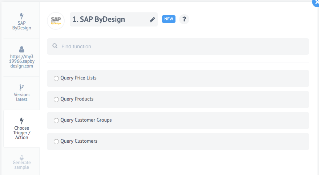Open the SAP ByDesign sidebar step
The height and width of the screenshot is (175, 319).
click(x=21, y=21)
